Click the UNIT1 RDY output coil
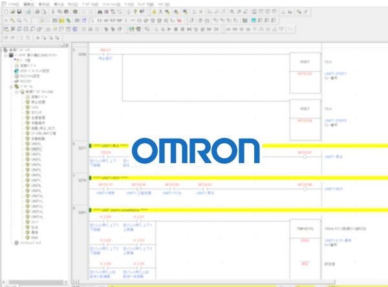This screenshot has height=287, width=388. pos(305,189)
